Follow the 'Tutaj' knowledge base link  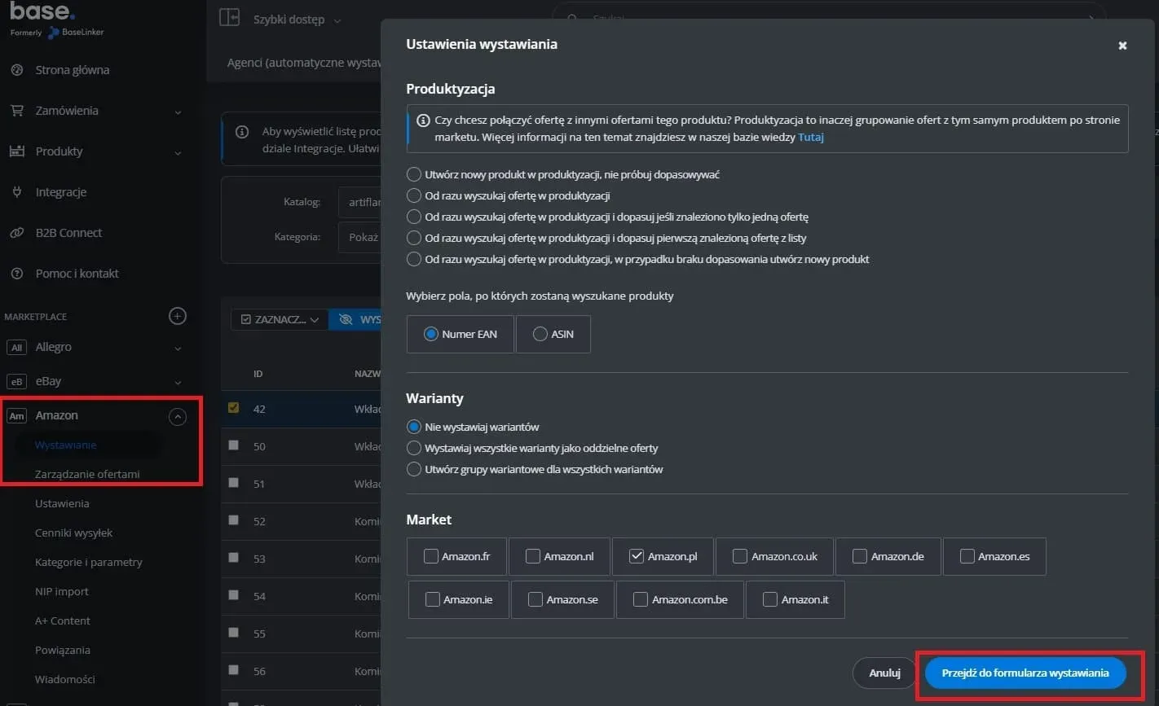[x=811, y=138]
